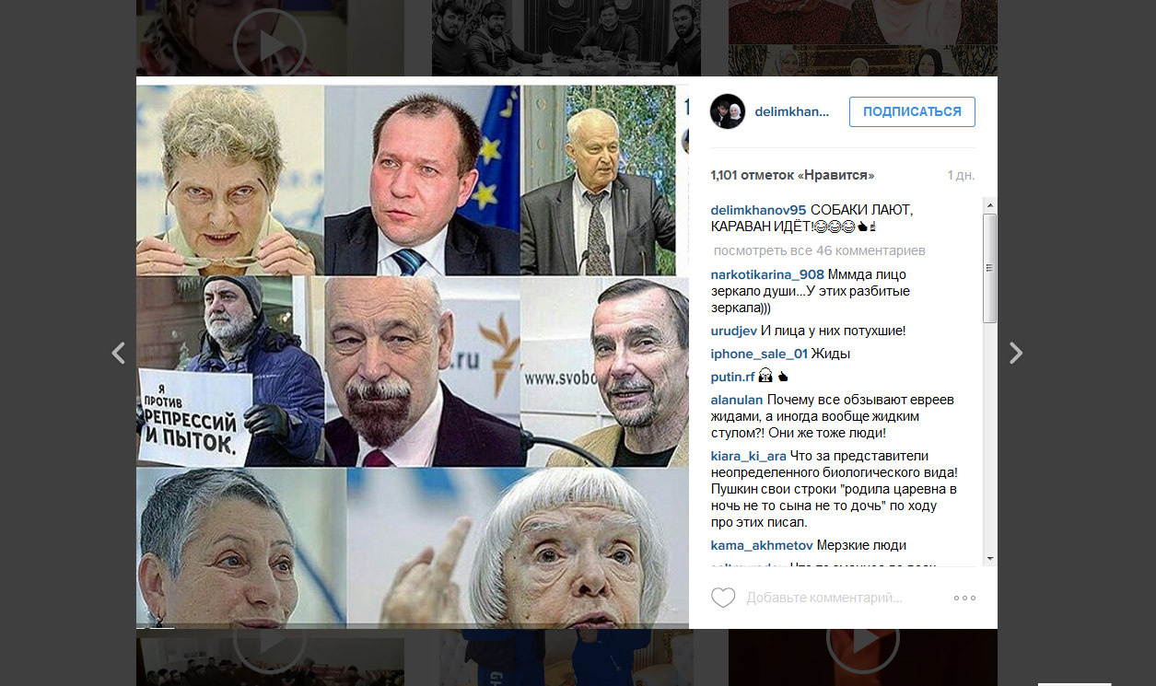Open putin.rf commenter profile
This screenshot has height=686, width=1156.
733,377
